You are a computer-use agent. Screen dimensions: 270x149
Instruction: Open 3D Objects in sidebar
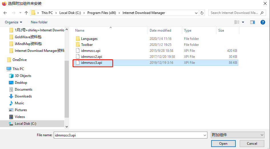[20, 76]
